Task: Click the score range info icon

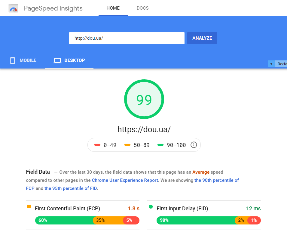Action: 194,145
